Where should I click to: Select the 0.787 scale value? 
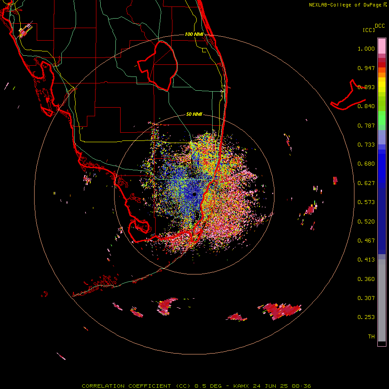(366, 125)
